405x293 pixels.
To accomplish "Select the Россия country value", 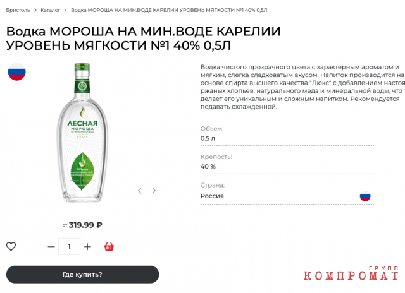I will coord(212,196).
